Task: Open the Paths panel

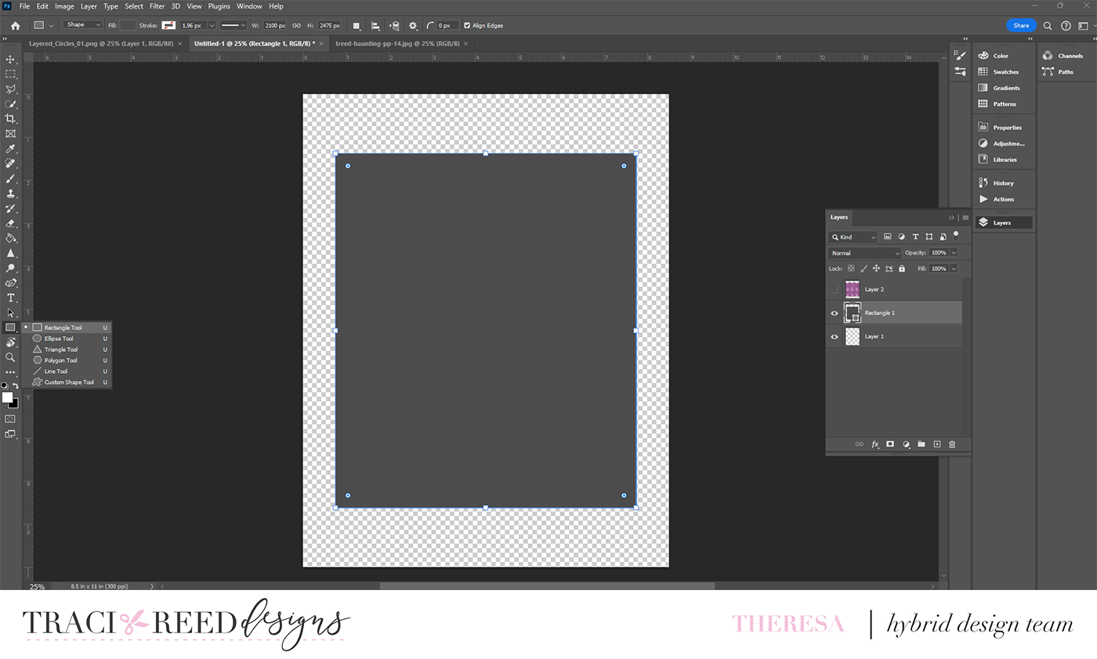Action: [1064, 71]
